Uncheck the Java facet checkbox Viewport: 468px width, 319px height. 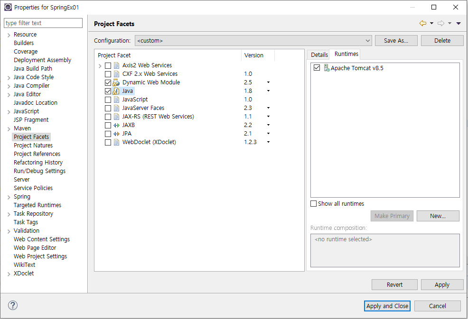click(108, 91)
